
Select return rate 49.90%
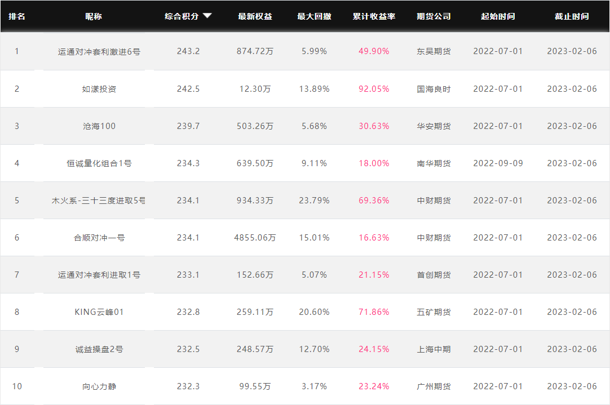click(x=374, y=51)
